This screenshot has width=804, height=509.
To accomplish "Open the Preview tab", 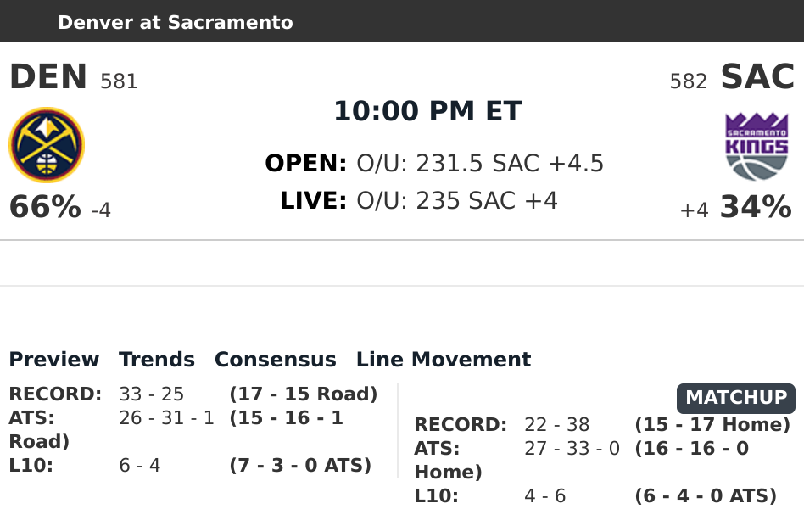I will coord(54,360).
